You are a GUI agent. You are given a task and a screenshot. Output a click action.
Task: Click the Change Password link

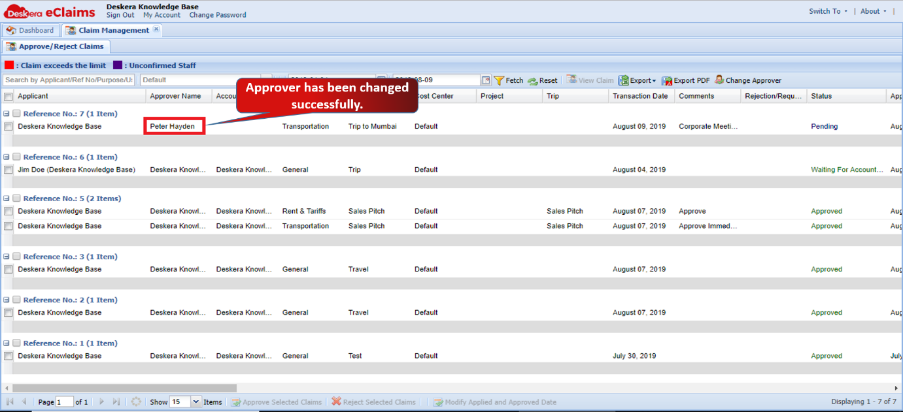coord(218,15)
